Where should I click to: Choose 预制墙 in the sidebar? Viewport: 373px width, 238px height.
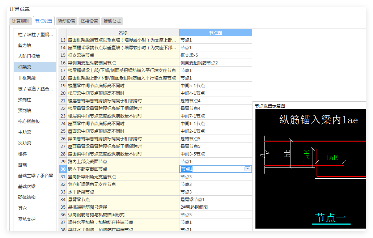click(35, 111)
